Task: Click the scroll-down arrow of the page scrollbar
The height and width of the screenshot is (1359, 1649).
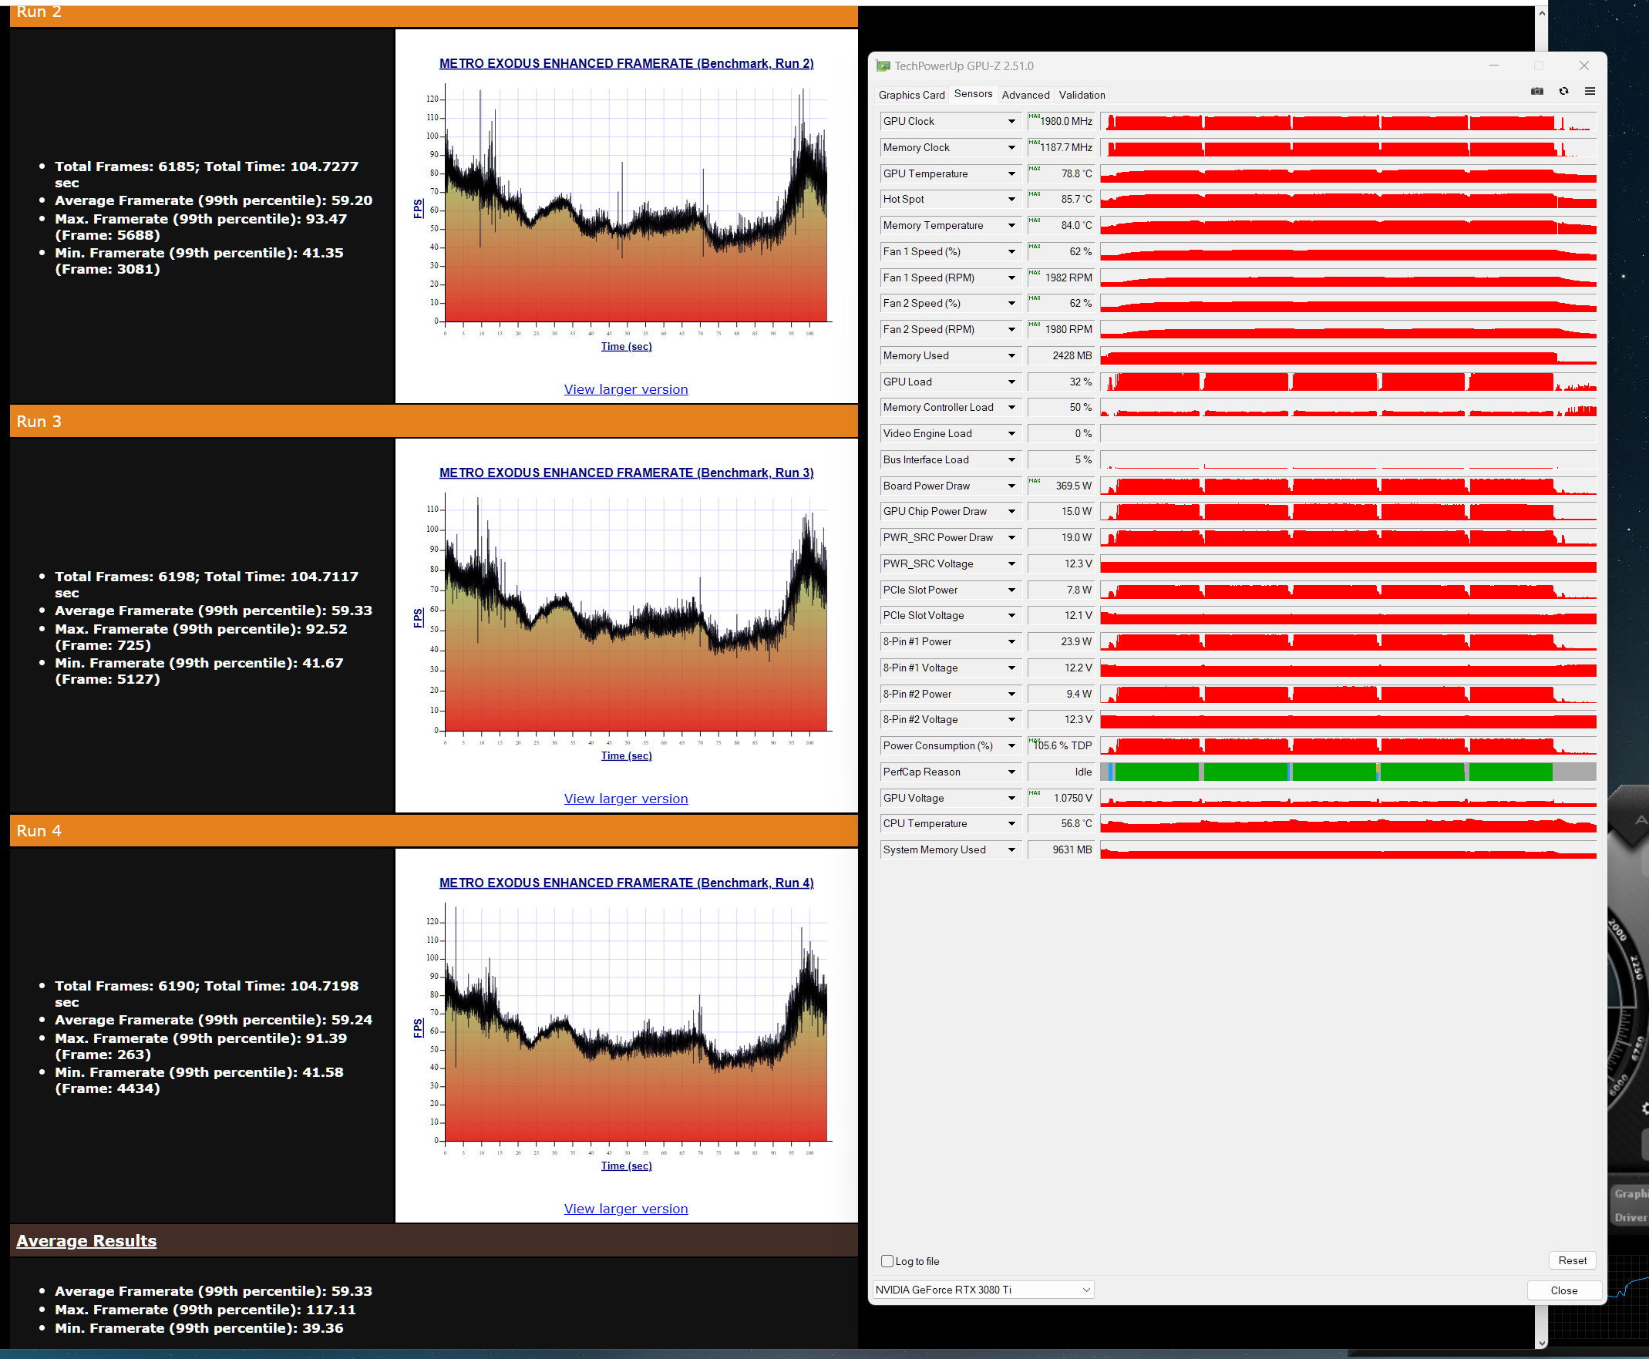Action: pyautogui.click(x=1541, y=1344)
